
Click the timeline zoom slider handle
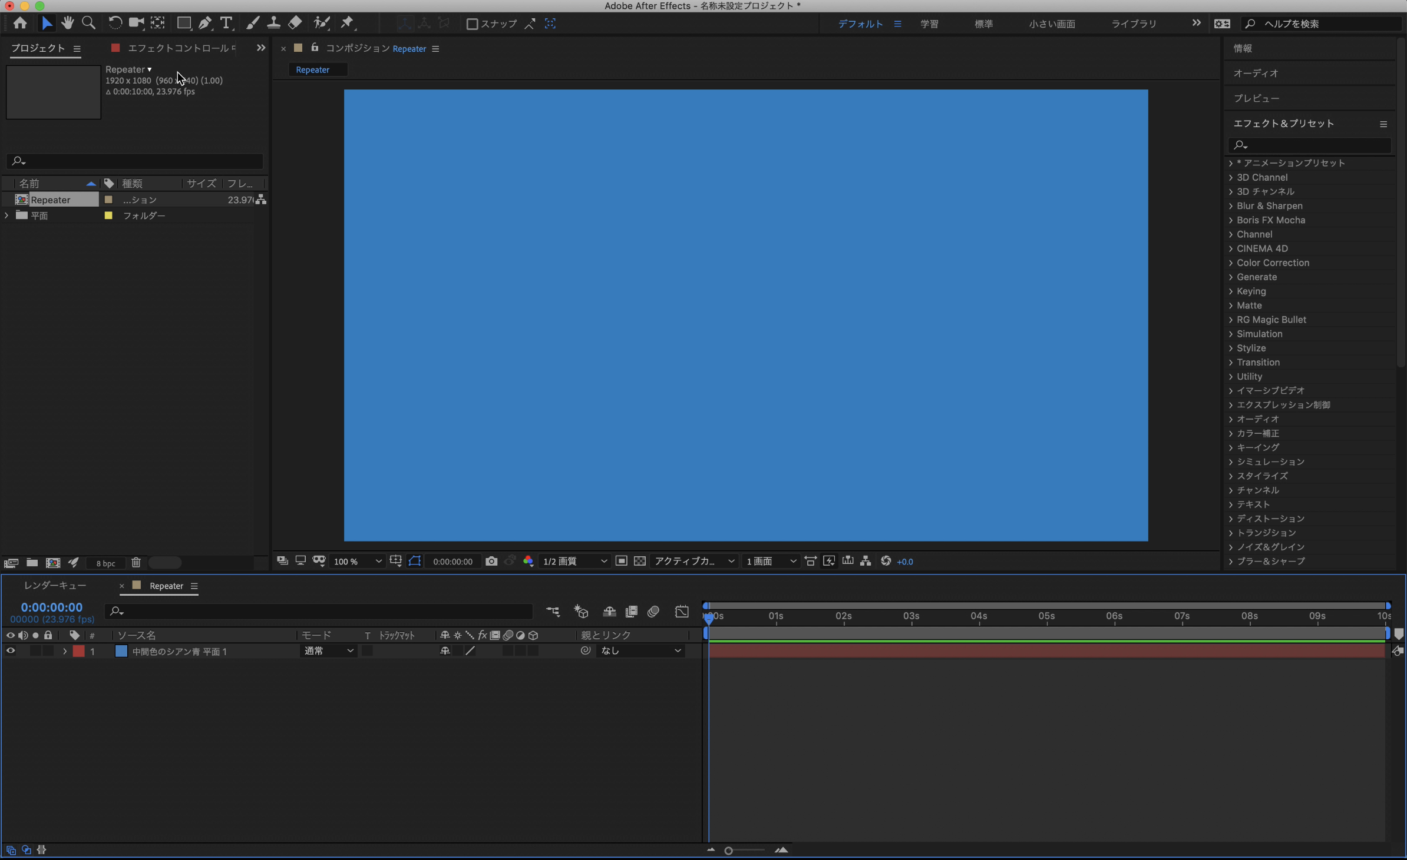tap(729, 851)
